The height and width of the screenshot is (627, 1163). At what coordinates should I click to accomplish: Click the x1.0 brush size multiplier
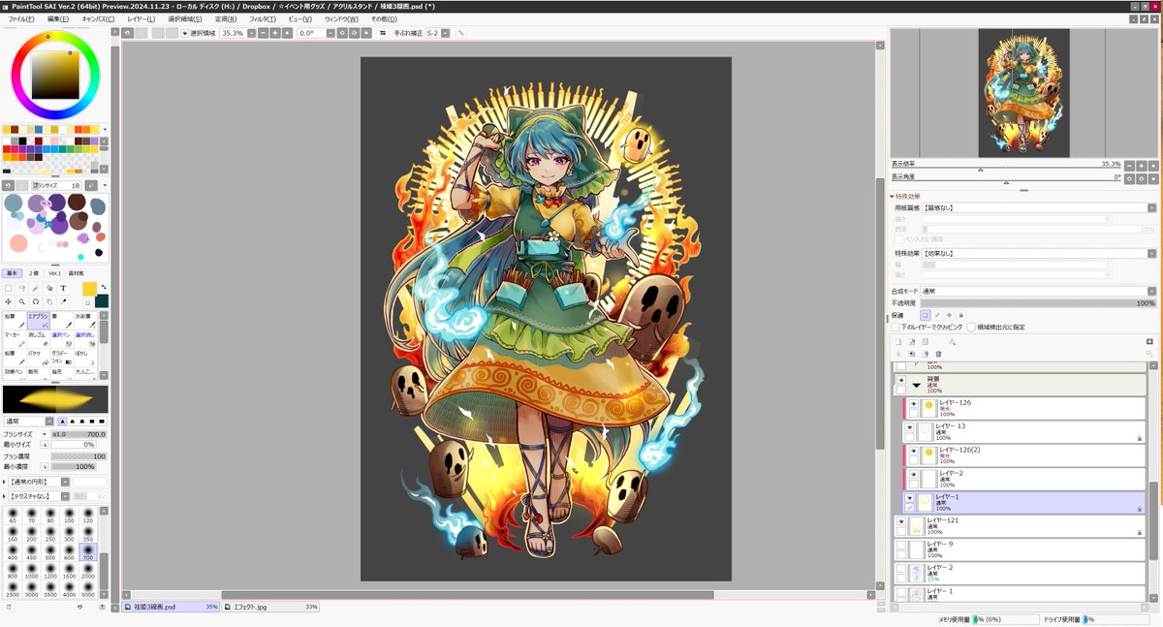coord(58,434)
